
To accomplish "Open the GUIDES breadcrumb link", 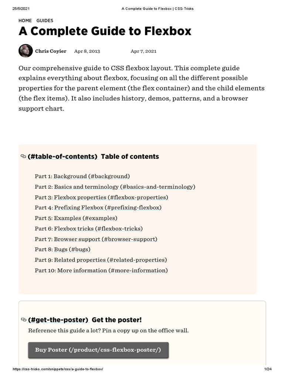I will pos(45,21).
